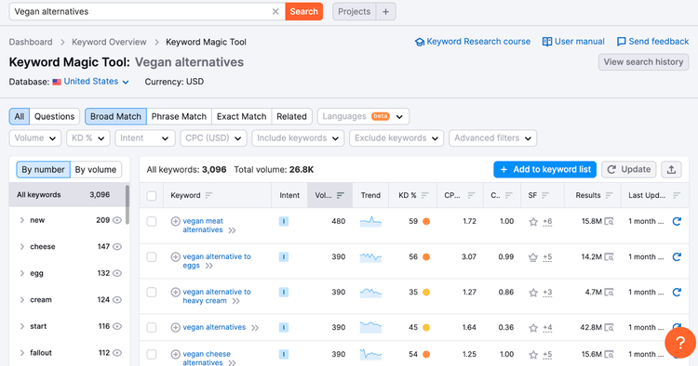This screenshot has width=698, height=366.
Task: Toggle eye visibility for the new group
Action: click(117, 220)
